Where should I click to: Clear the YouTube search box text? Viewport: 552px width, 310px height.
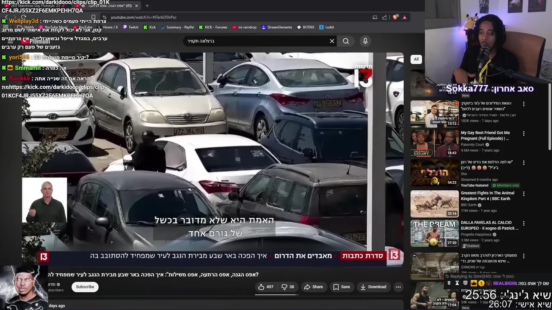pos(332,41)
